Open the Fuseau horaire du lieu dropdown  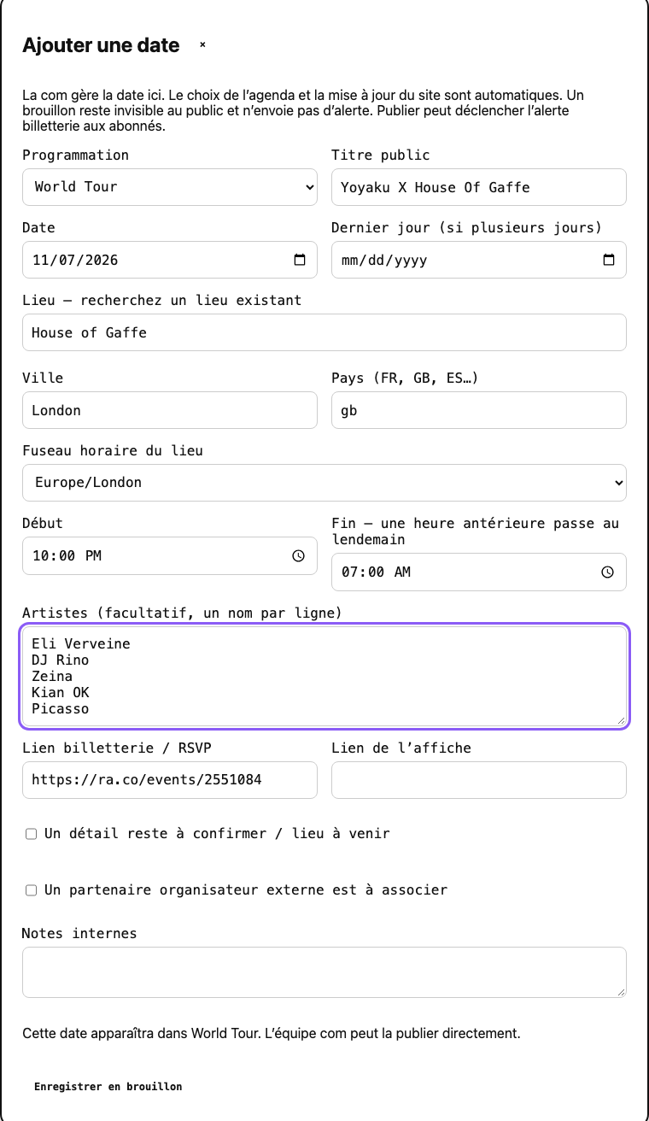click(x=324, y=483)
